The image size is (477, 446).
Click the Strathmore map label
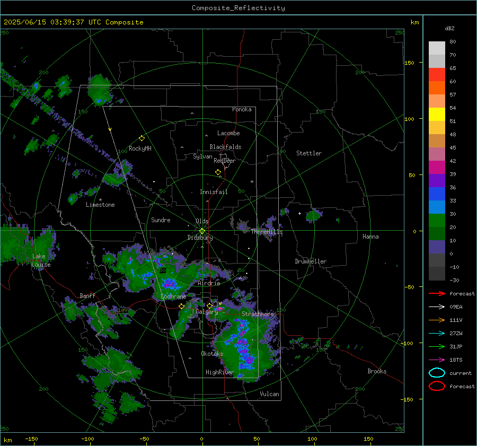tap(258, 314)
